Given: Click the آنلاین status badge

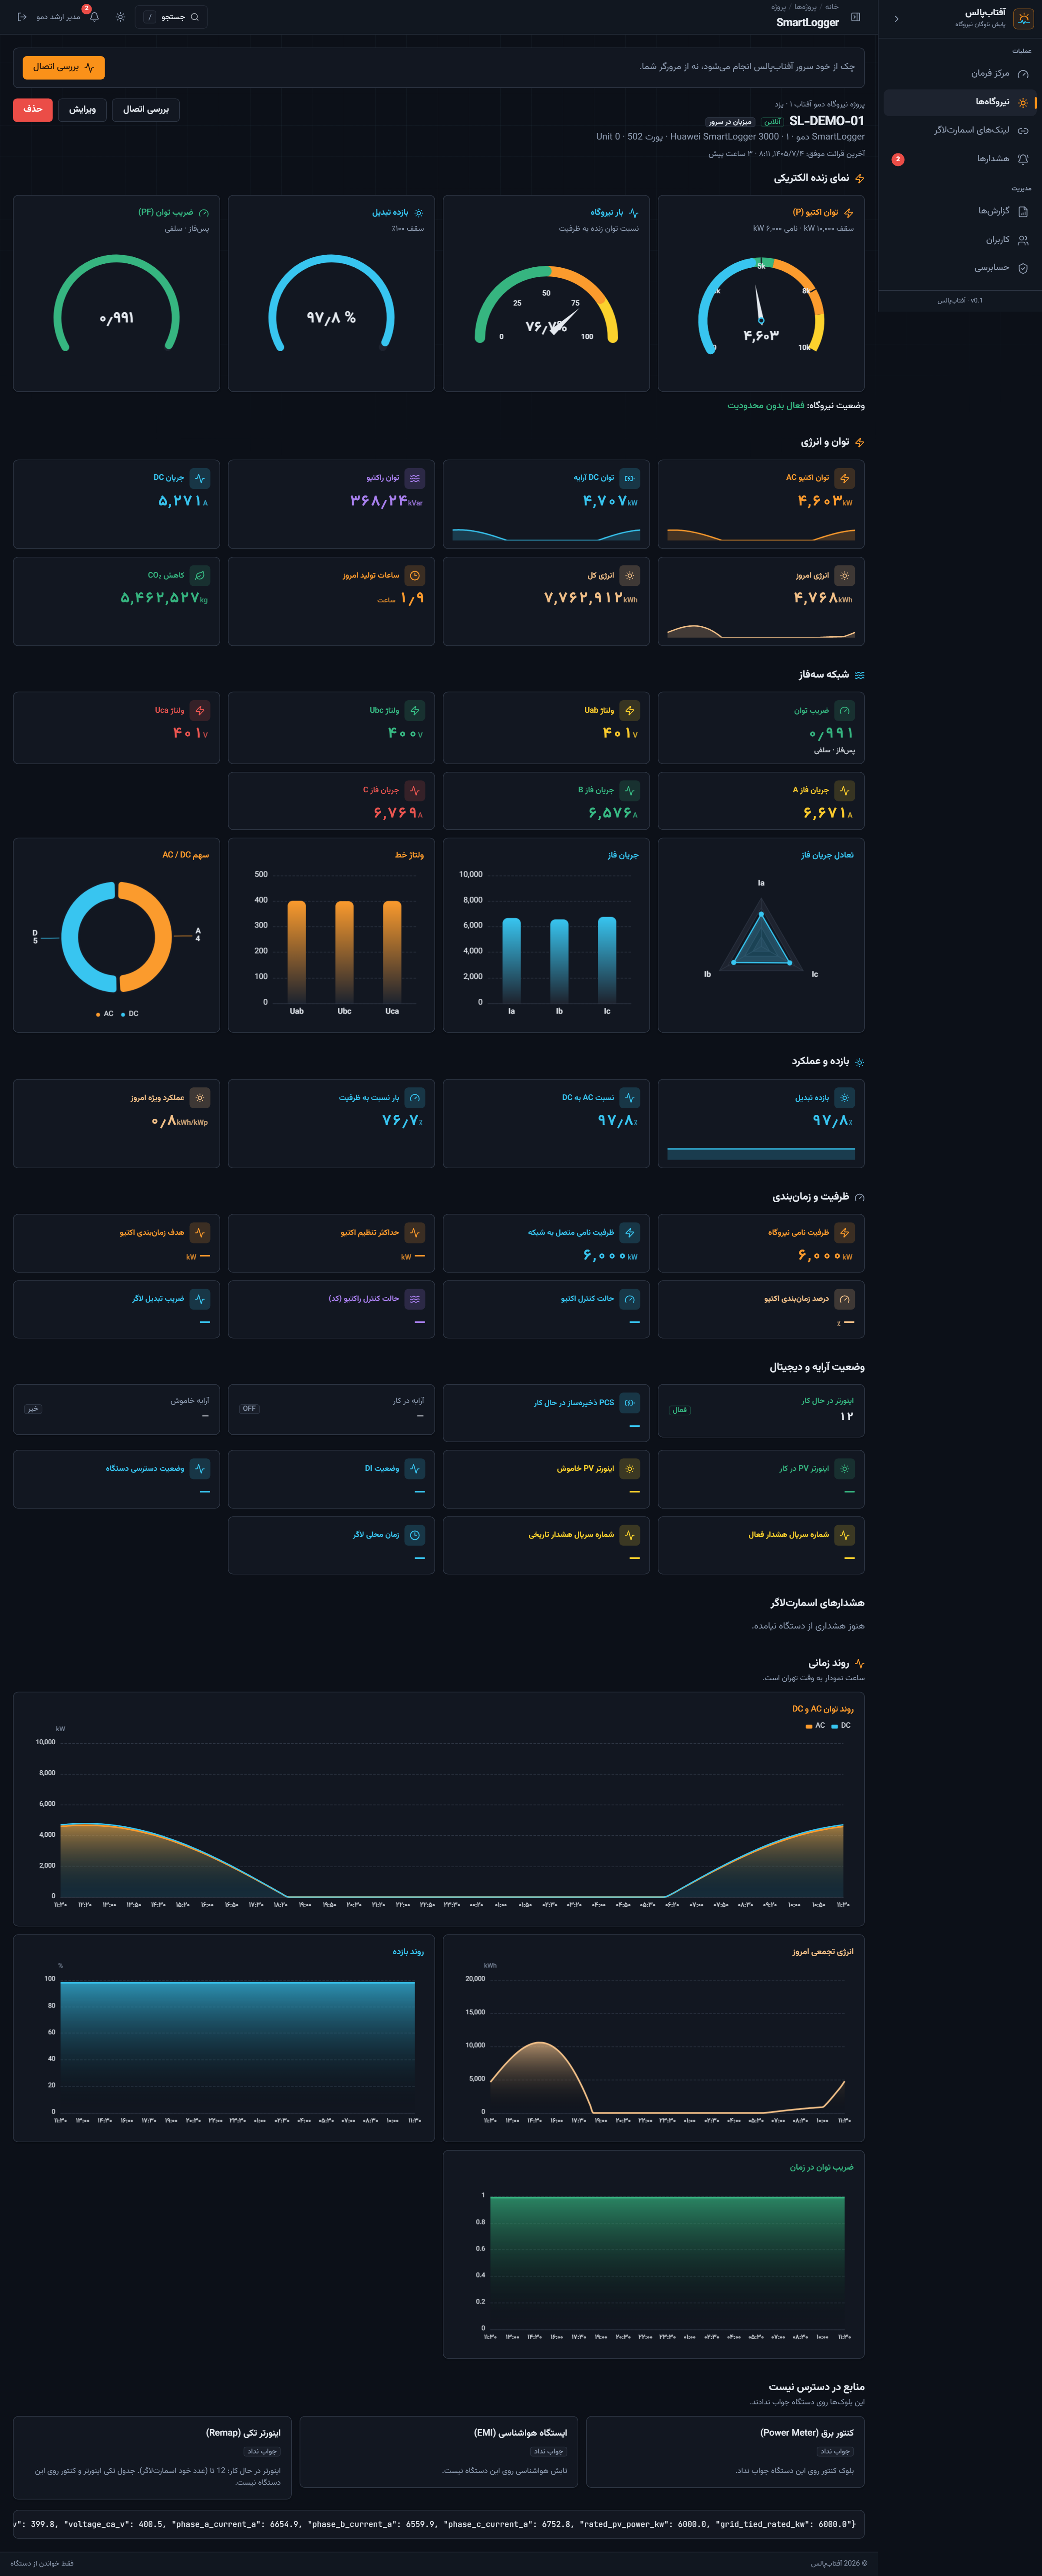Looking at the screenshot, I should pyautogui.click(x=772, y=122).
